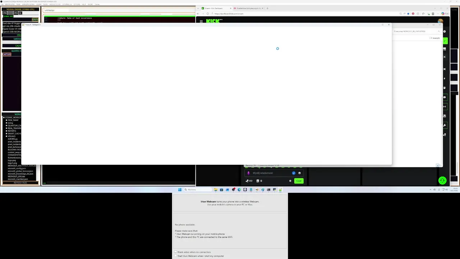The height and width of the screenshot is (259, 460).
Task: Click the purple microphone icon in chat
Action: [248, 173]
